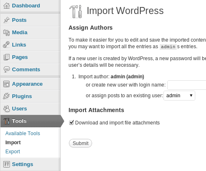Screen dimensions: 206x171
Task: Navigate to the Pages menu
Action: click(20, 57)
